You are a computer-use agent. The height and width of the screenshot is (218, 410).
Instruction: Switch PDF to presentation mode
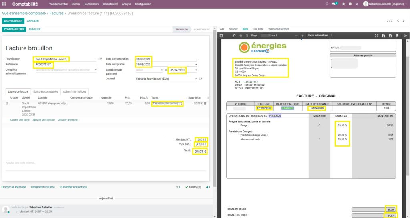pyautogui.click(x=377, y=36)
